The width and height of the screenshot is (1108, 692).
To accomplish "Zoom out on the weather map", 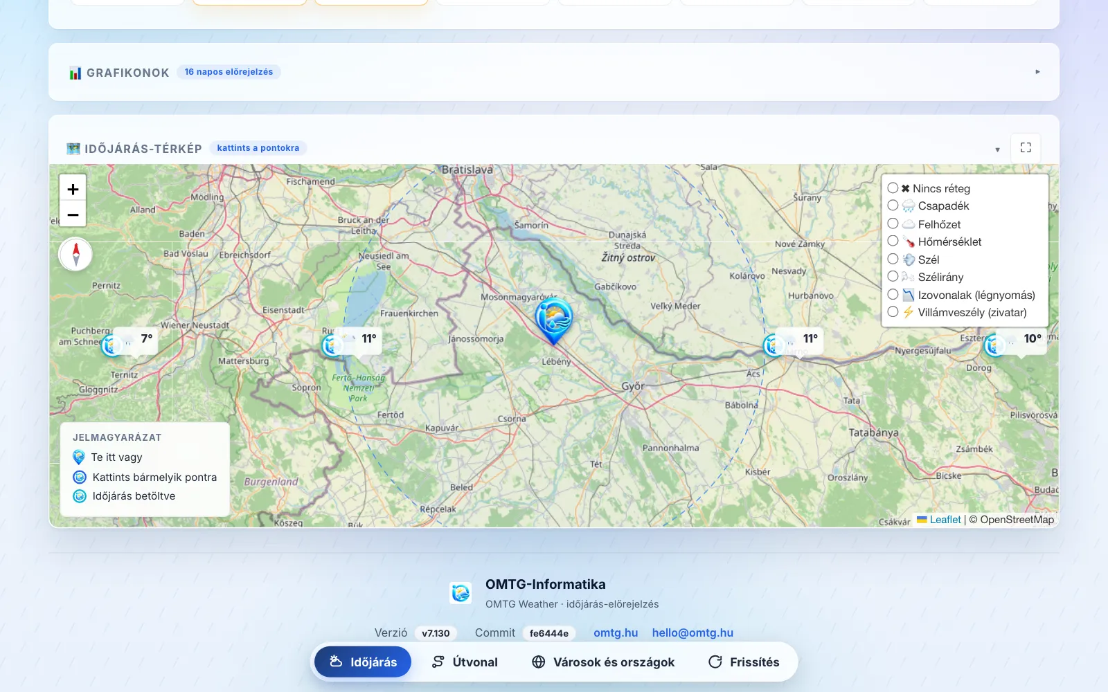I will pyautogui.click(x=73, y=215).
